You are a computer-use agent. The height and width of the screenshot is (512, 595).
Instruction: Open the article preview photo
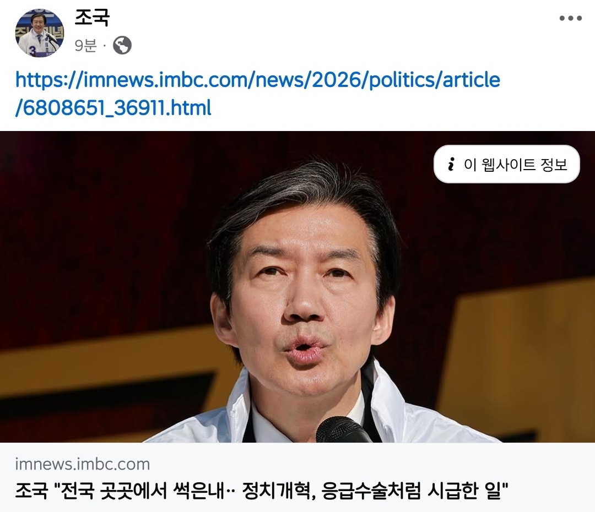coord(297,287)
